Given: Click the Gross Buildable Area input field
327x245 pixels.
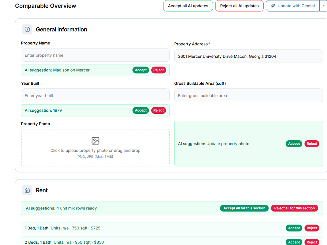Looking at the screenshot, I should [x=248, y=95].
